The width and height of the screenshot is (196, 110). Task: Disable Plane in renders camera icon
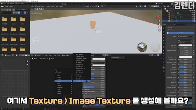point(194,21)
